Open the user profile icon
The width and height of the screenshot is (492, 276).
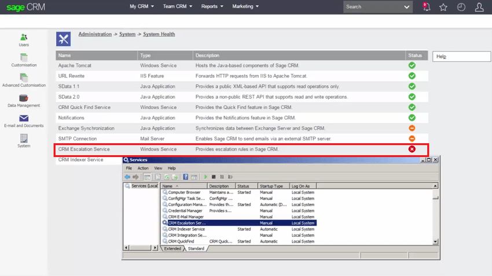click(x=479, y=7)
